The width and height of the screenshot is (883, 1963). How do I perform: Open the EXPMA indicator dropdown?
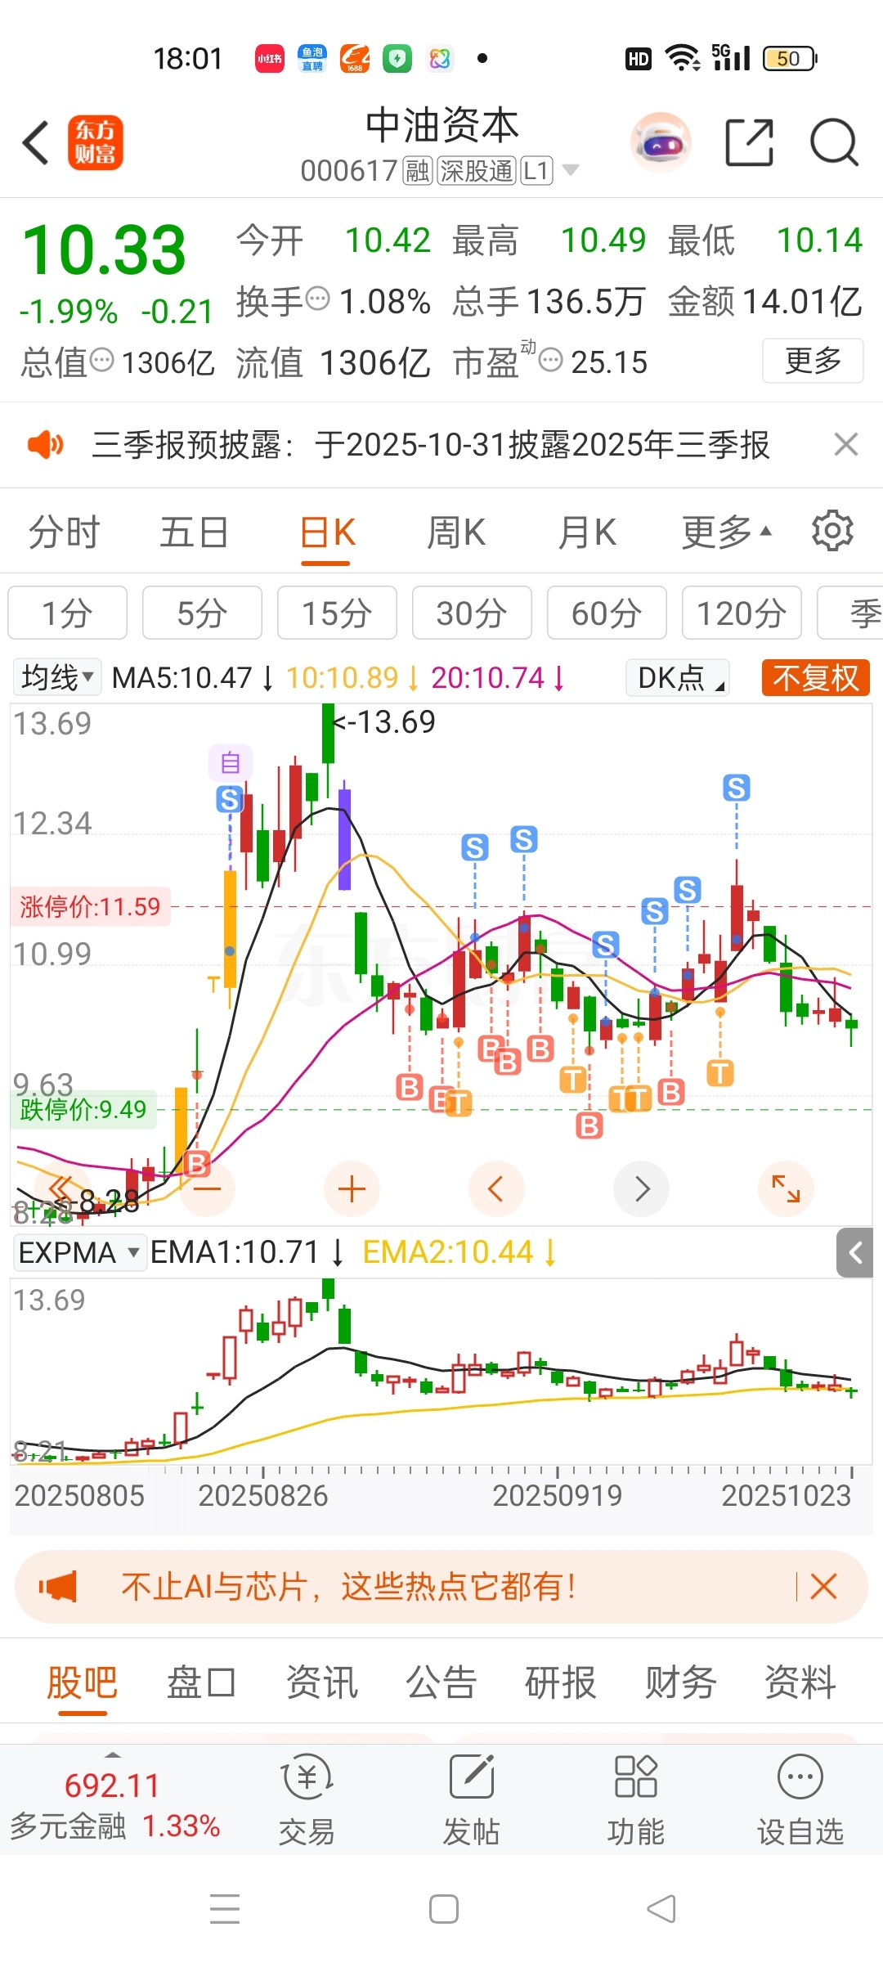(80, 1252)
